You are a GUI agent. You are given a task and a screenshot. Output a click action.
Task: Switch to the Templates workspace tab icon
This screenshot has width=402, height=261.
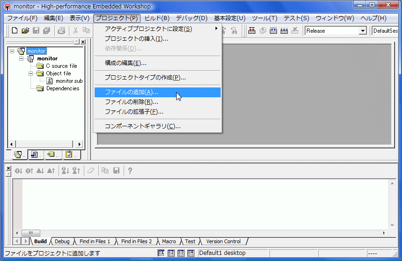pos(35,154)
